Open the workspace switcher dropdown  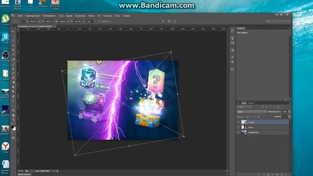278,22
